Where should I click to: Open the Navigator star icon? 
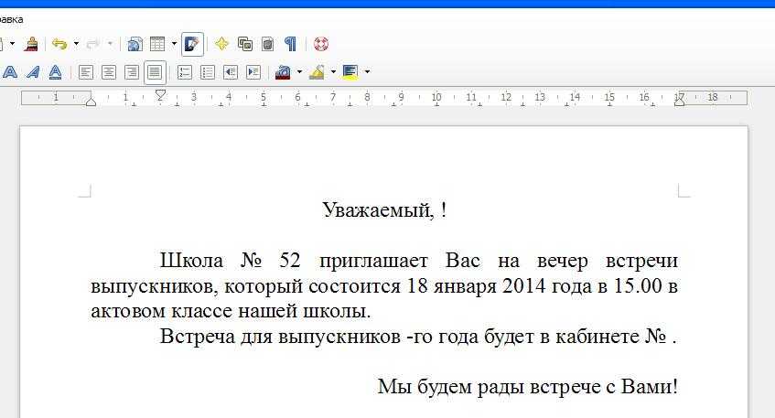click(221, 43)
